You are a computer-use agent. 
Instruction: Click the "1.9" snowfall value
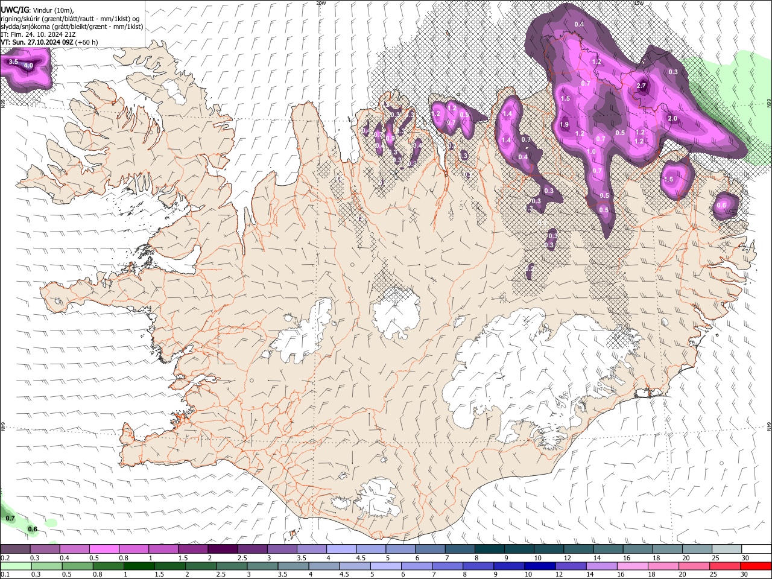pos(564,125)
